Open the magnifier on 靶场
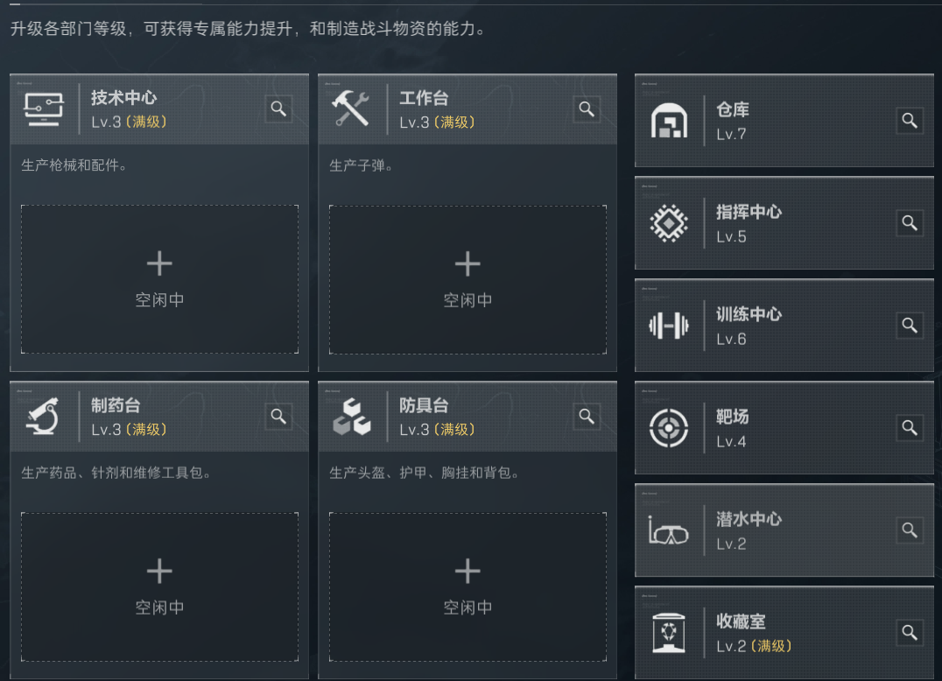The image size is (942, 681). tap(910, 428)
